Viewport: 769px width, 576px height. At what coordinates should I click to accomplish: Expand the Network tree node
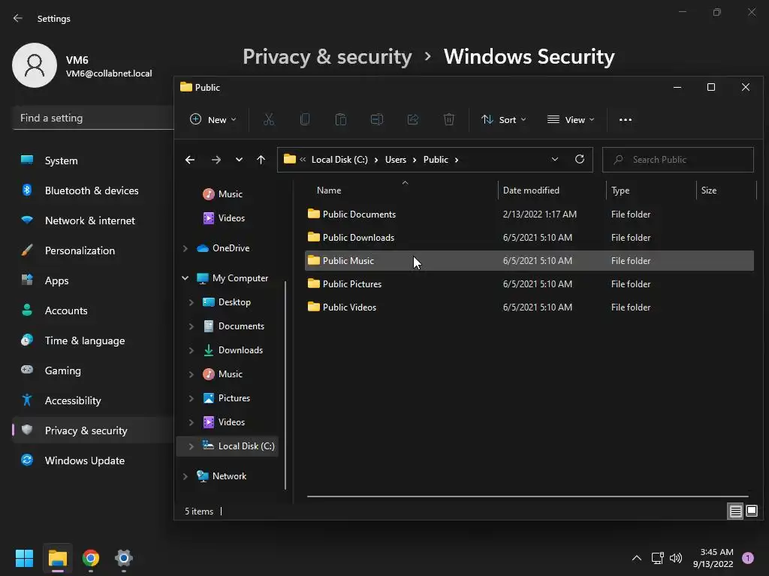(x=185, y=476)
